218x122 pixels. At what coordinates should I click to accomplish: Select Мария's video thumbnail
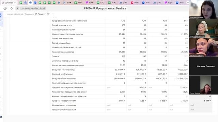[204, 47]
